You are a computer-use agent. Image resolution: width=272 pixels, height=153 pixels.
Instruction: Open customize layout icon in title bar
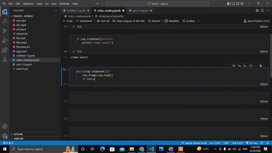[x=242, y=4]
